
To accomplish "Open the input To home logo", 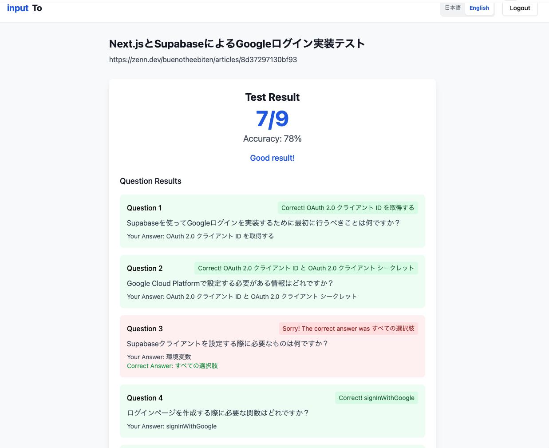I will point(24,8).
